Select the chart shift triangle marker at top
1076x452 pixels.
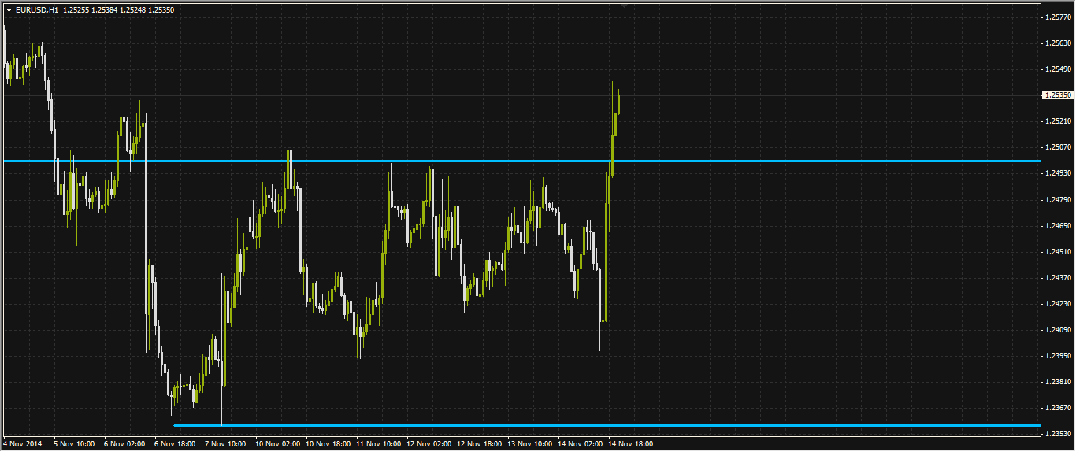coord(625,6)
